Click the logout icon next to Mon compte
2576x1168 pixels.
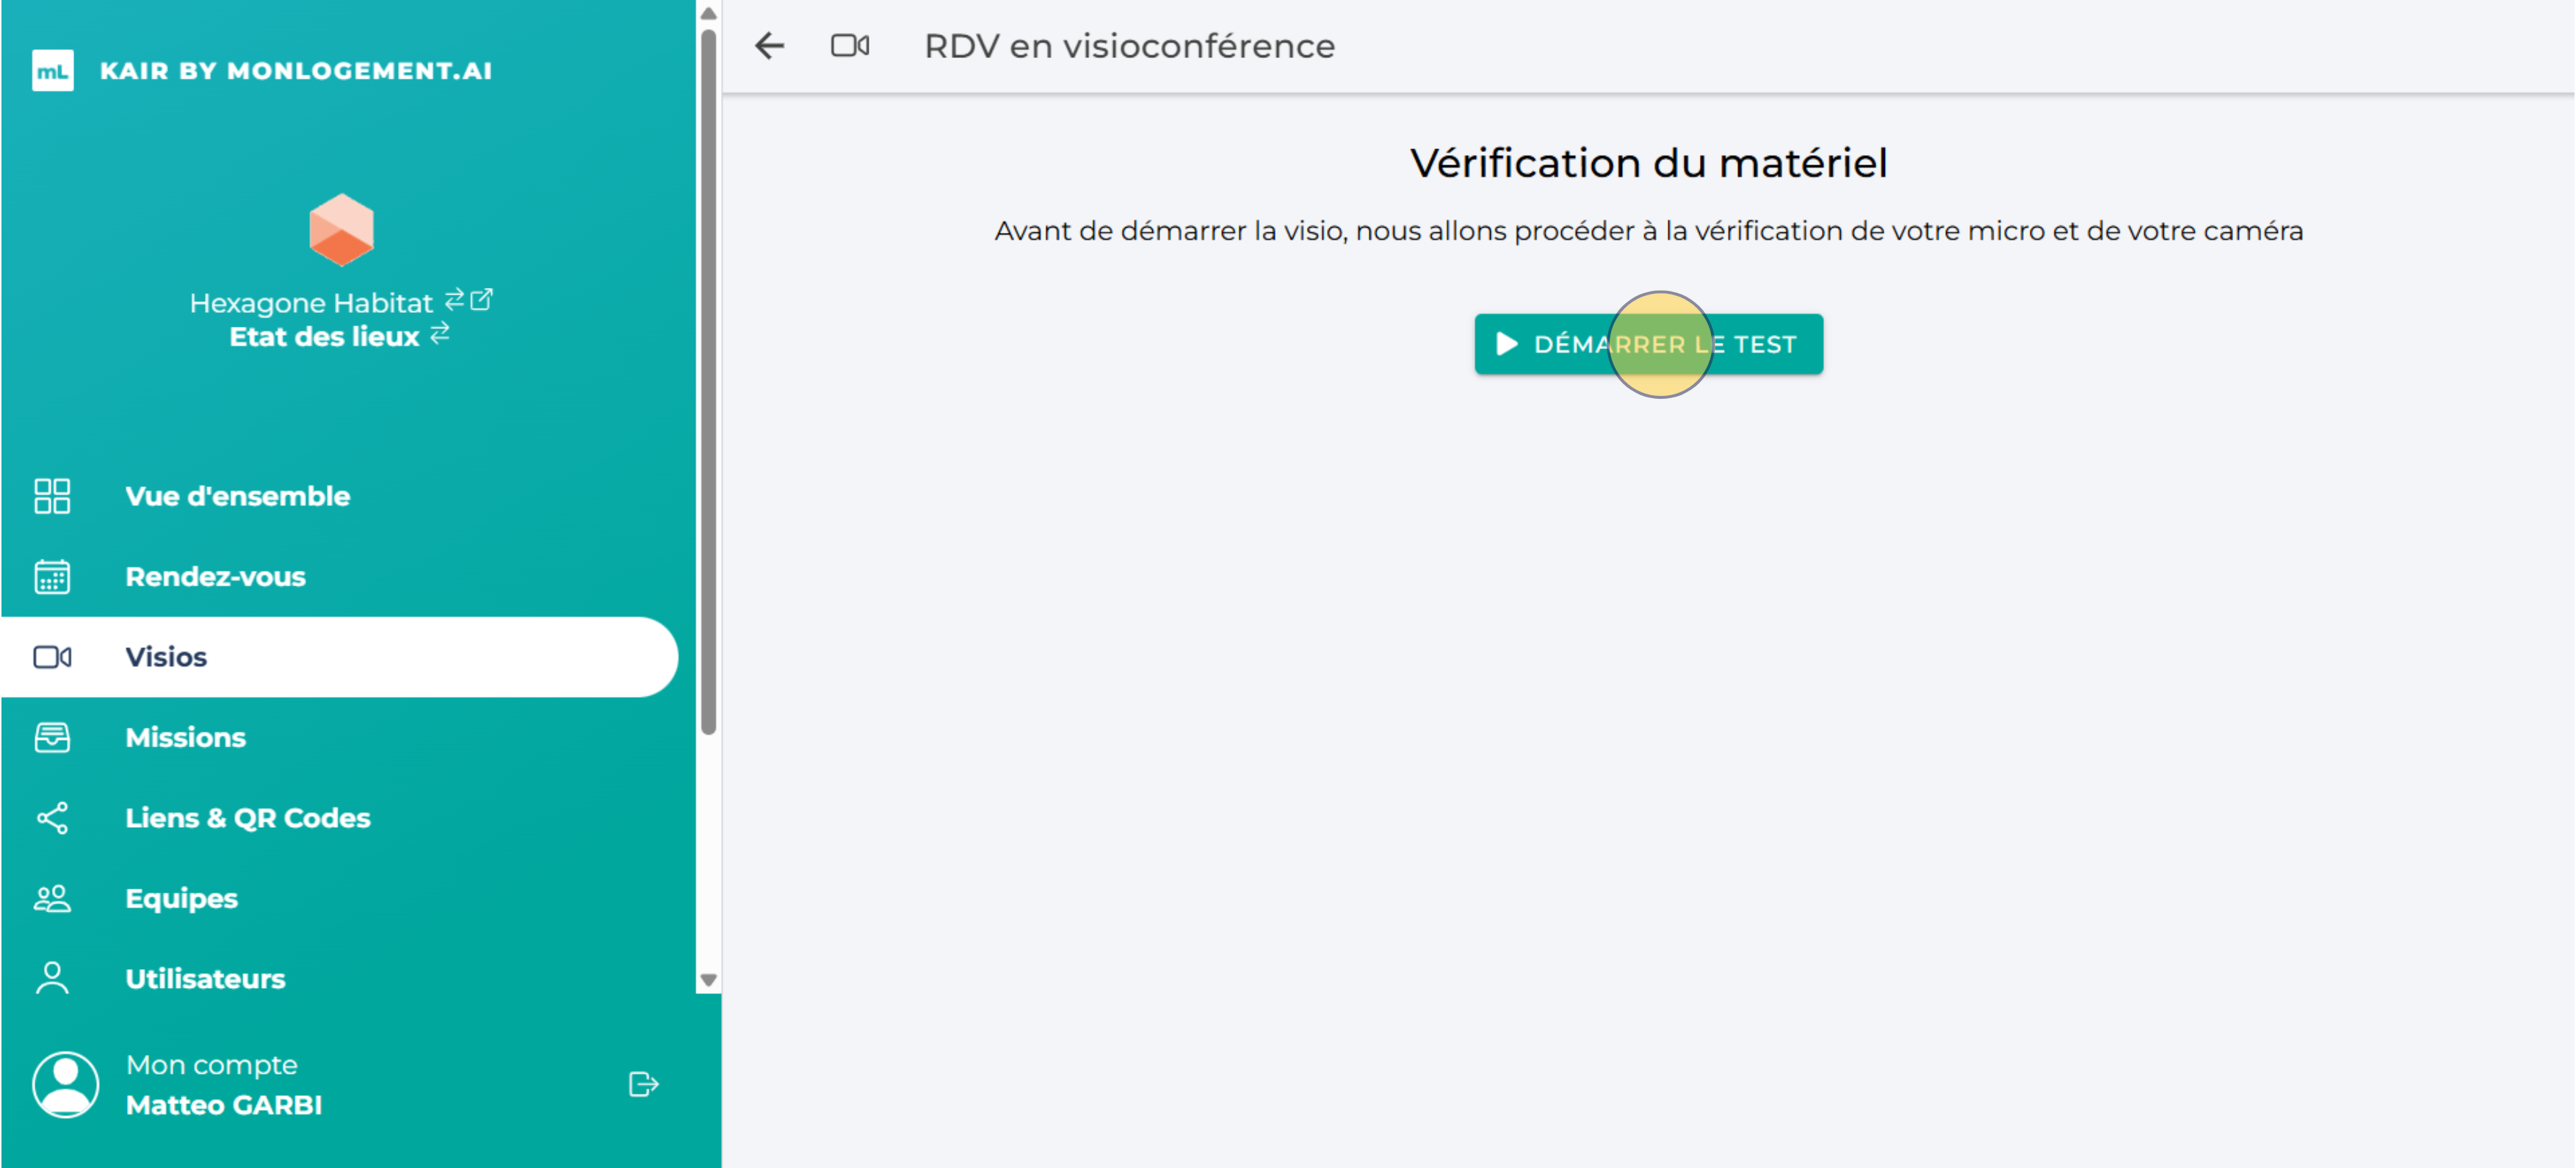pos(643,1084)
